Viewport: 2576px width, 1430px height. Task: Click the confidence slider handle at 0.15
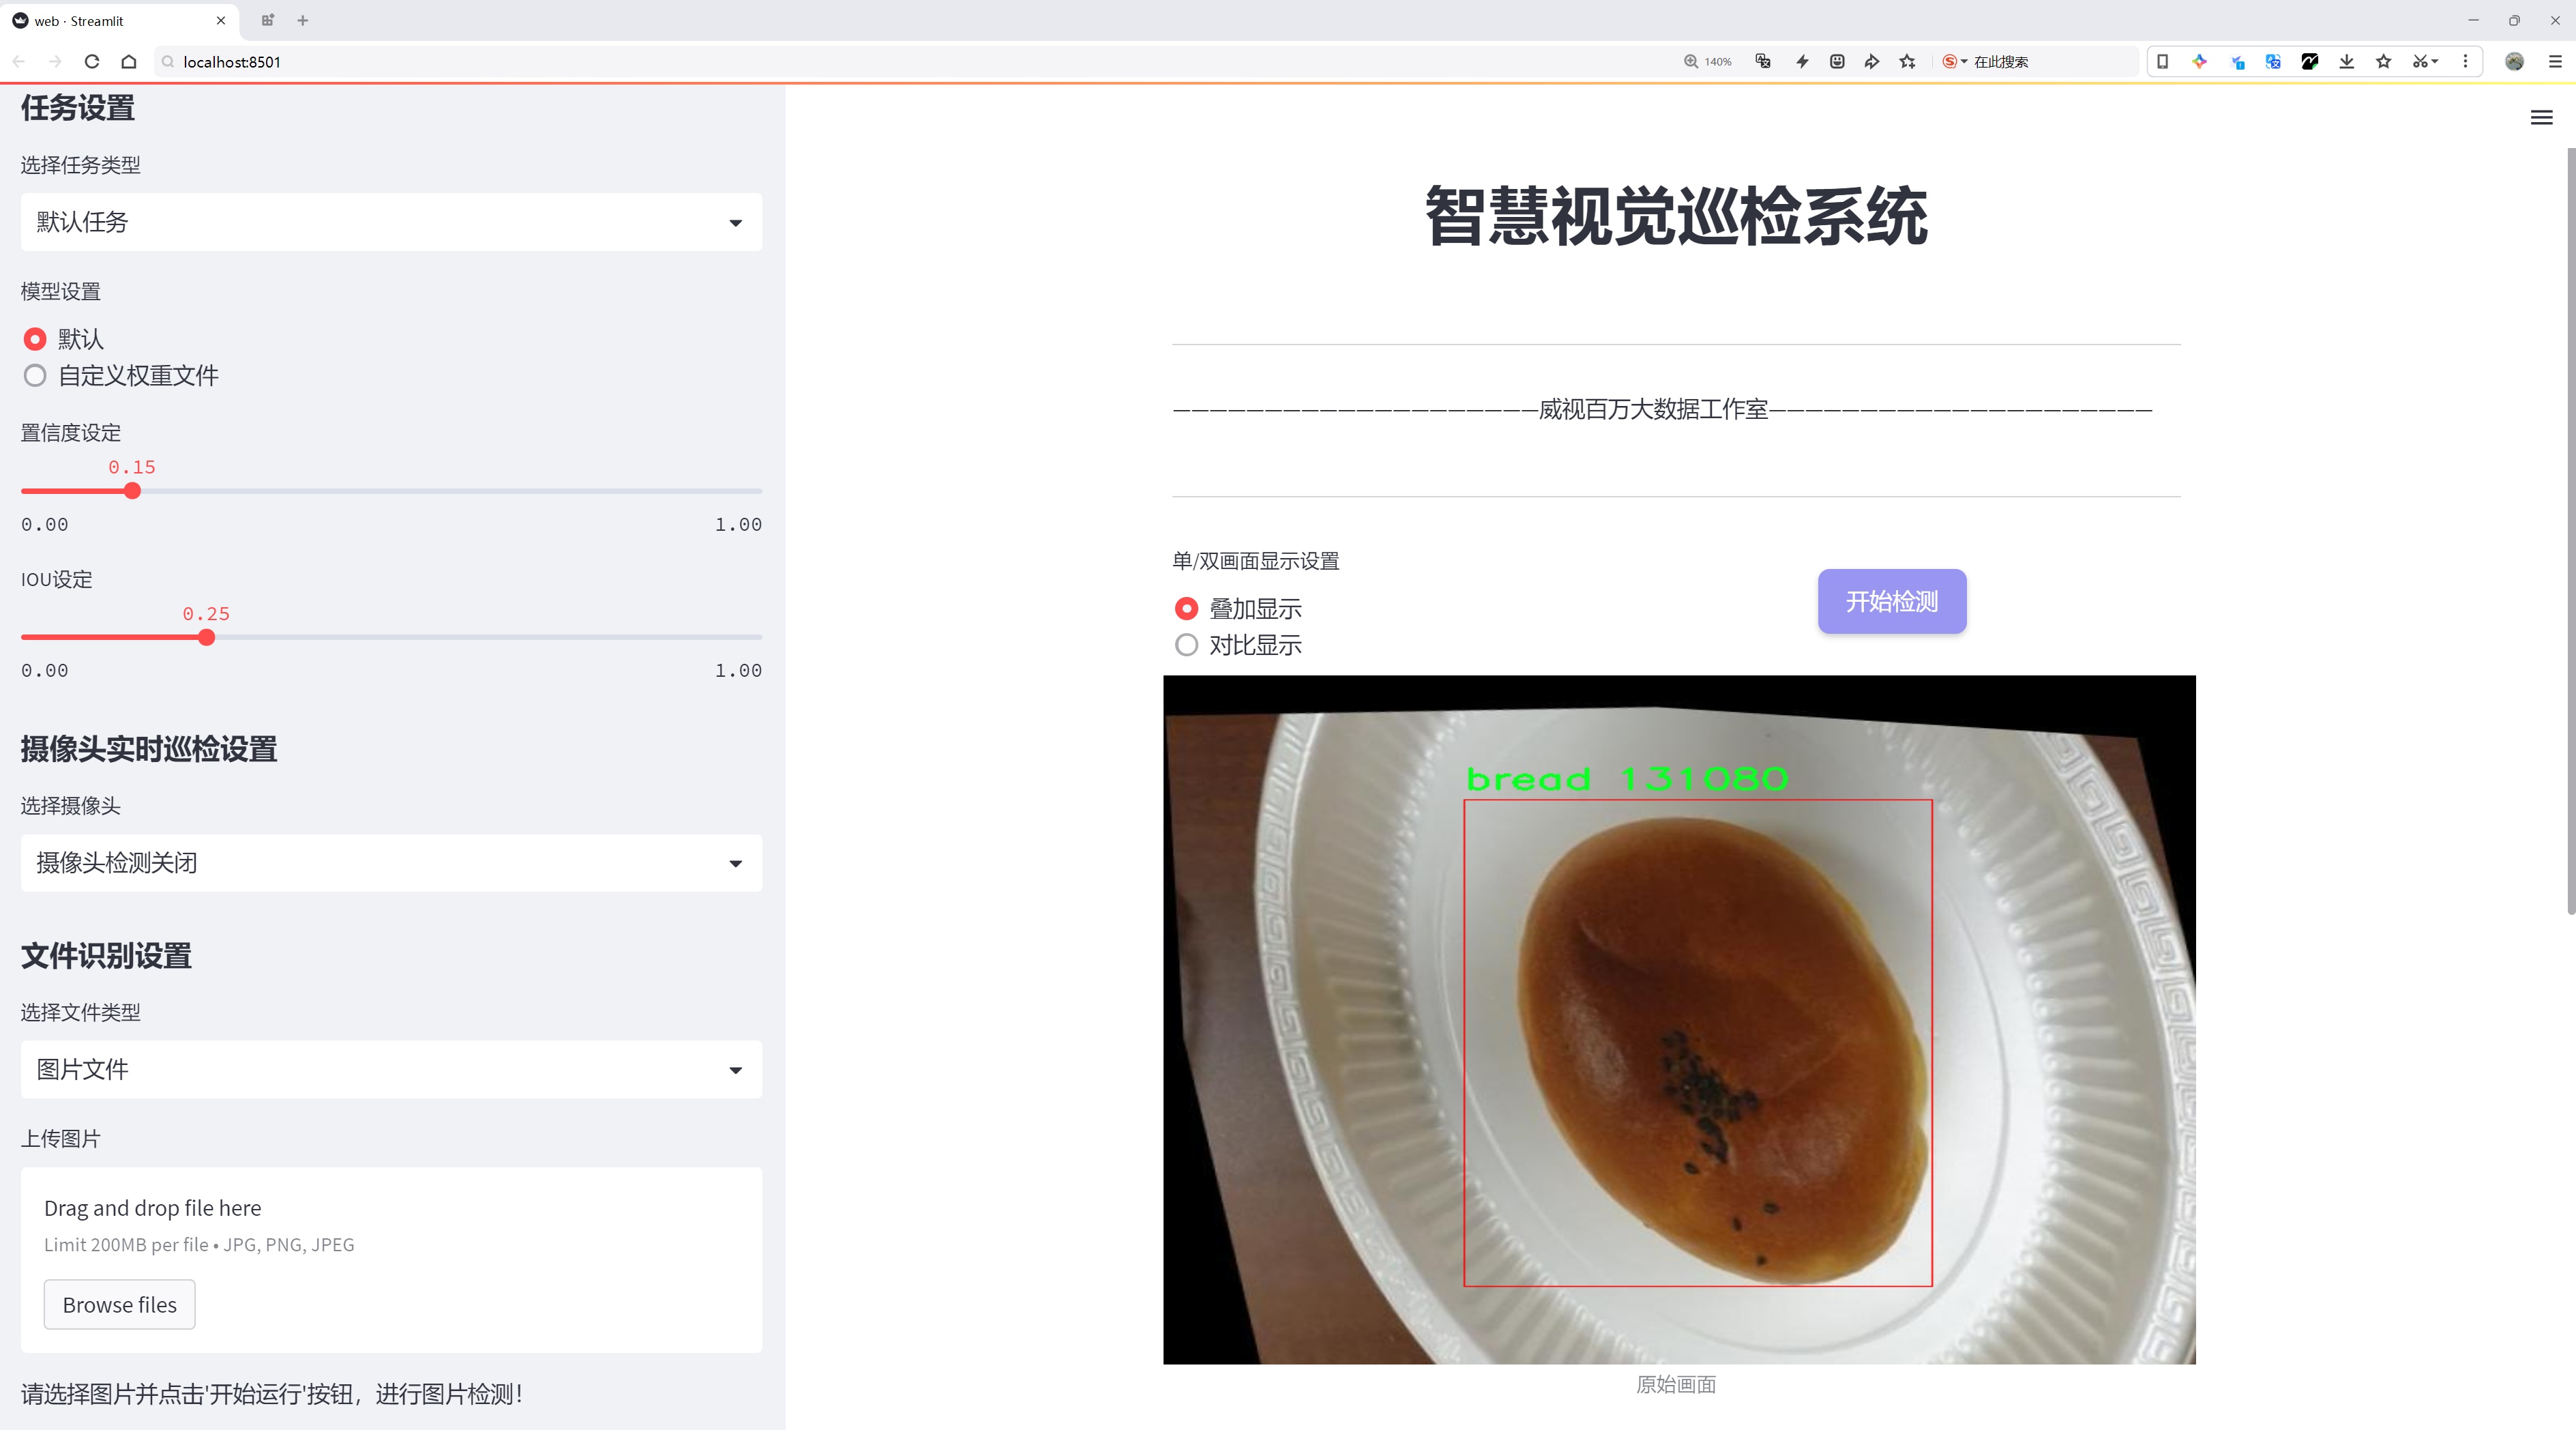(x=132, y=491)
